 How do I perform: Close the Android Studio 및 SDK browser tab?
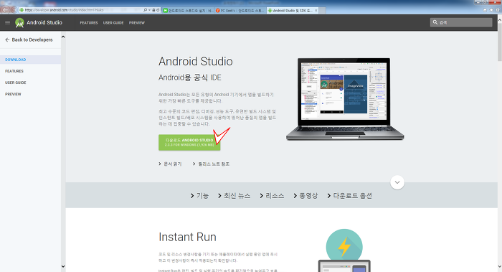(x=316, y=11)
